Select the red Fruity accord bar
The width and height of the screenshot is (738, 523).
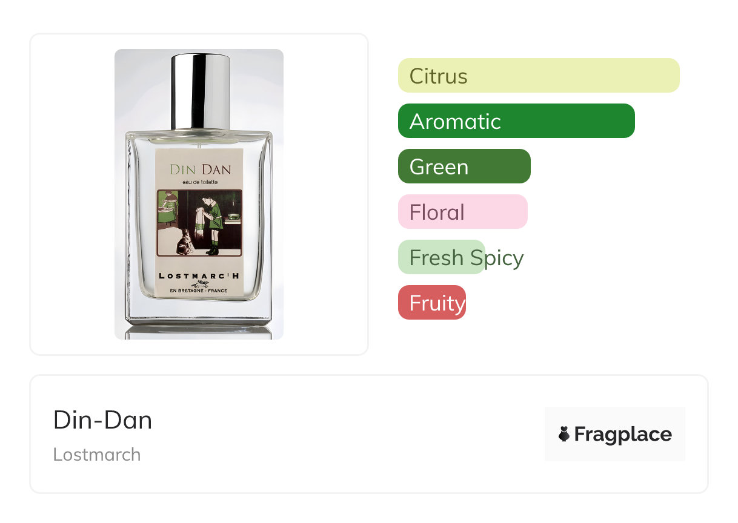[x=432, y=303]
